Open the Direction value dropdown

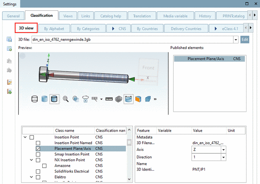[x=223, y=157]
